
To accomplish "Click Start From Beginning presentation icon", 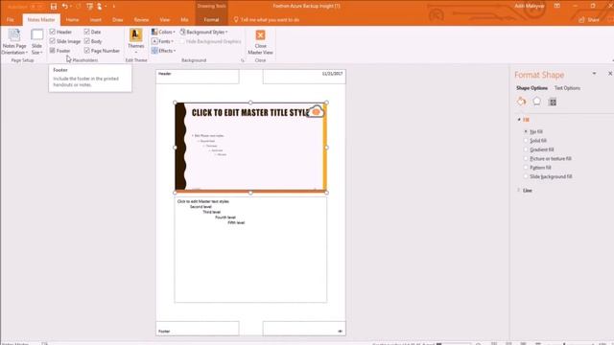I will tap(89, 7).
